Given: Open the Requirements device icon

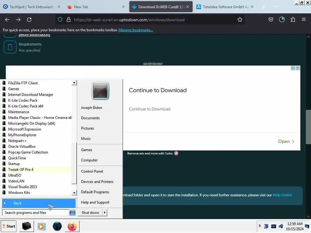Looking at the screenshot, I should [10, 47].
